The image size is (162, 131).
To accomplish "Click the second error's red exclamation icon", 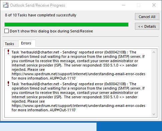I will click(8, 84).
